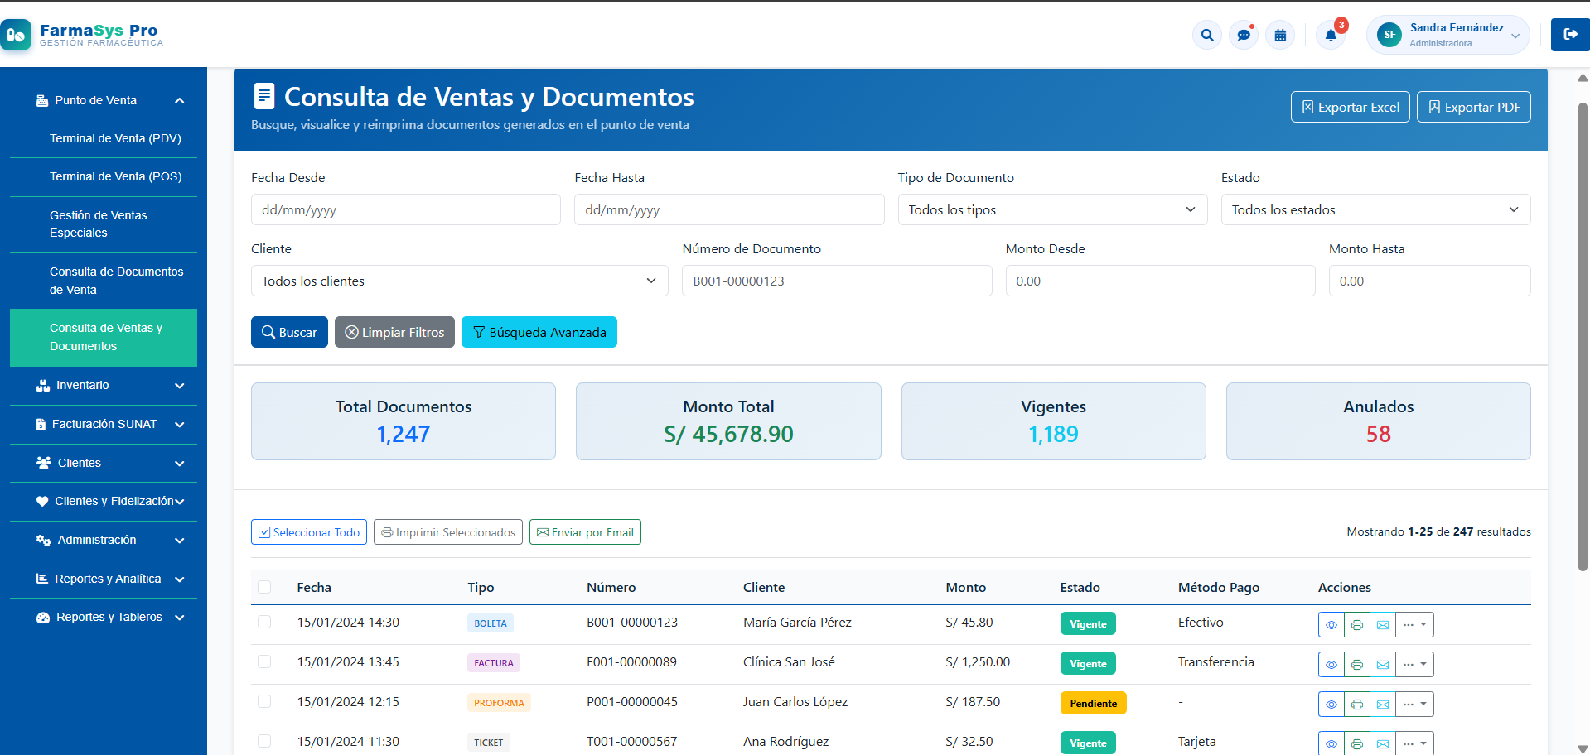Click the Buscar button
The height and width of the screenshot is (755, 1590).
288,332
